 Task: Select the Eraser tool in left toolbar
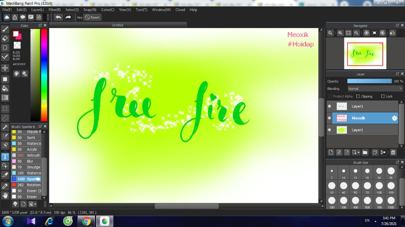(5, 39)
